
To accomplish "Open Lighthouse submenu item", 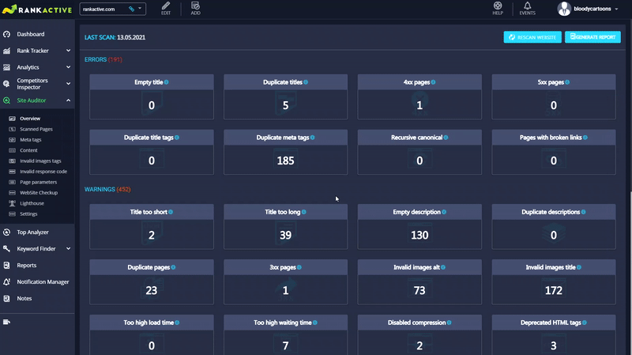I will [32, 203].
